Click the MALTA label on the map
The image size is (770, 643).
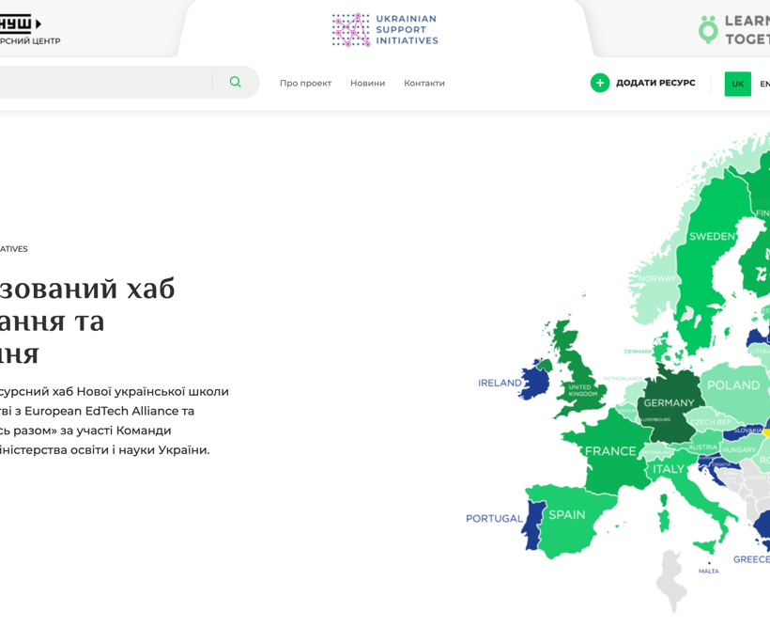point(709,572)
